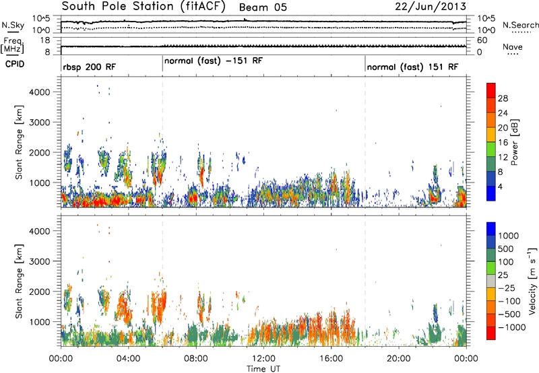Click the 'N.Sky' legend label
This screenshot has height=373, width=539.
click(13, 25)
